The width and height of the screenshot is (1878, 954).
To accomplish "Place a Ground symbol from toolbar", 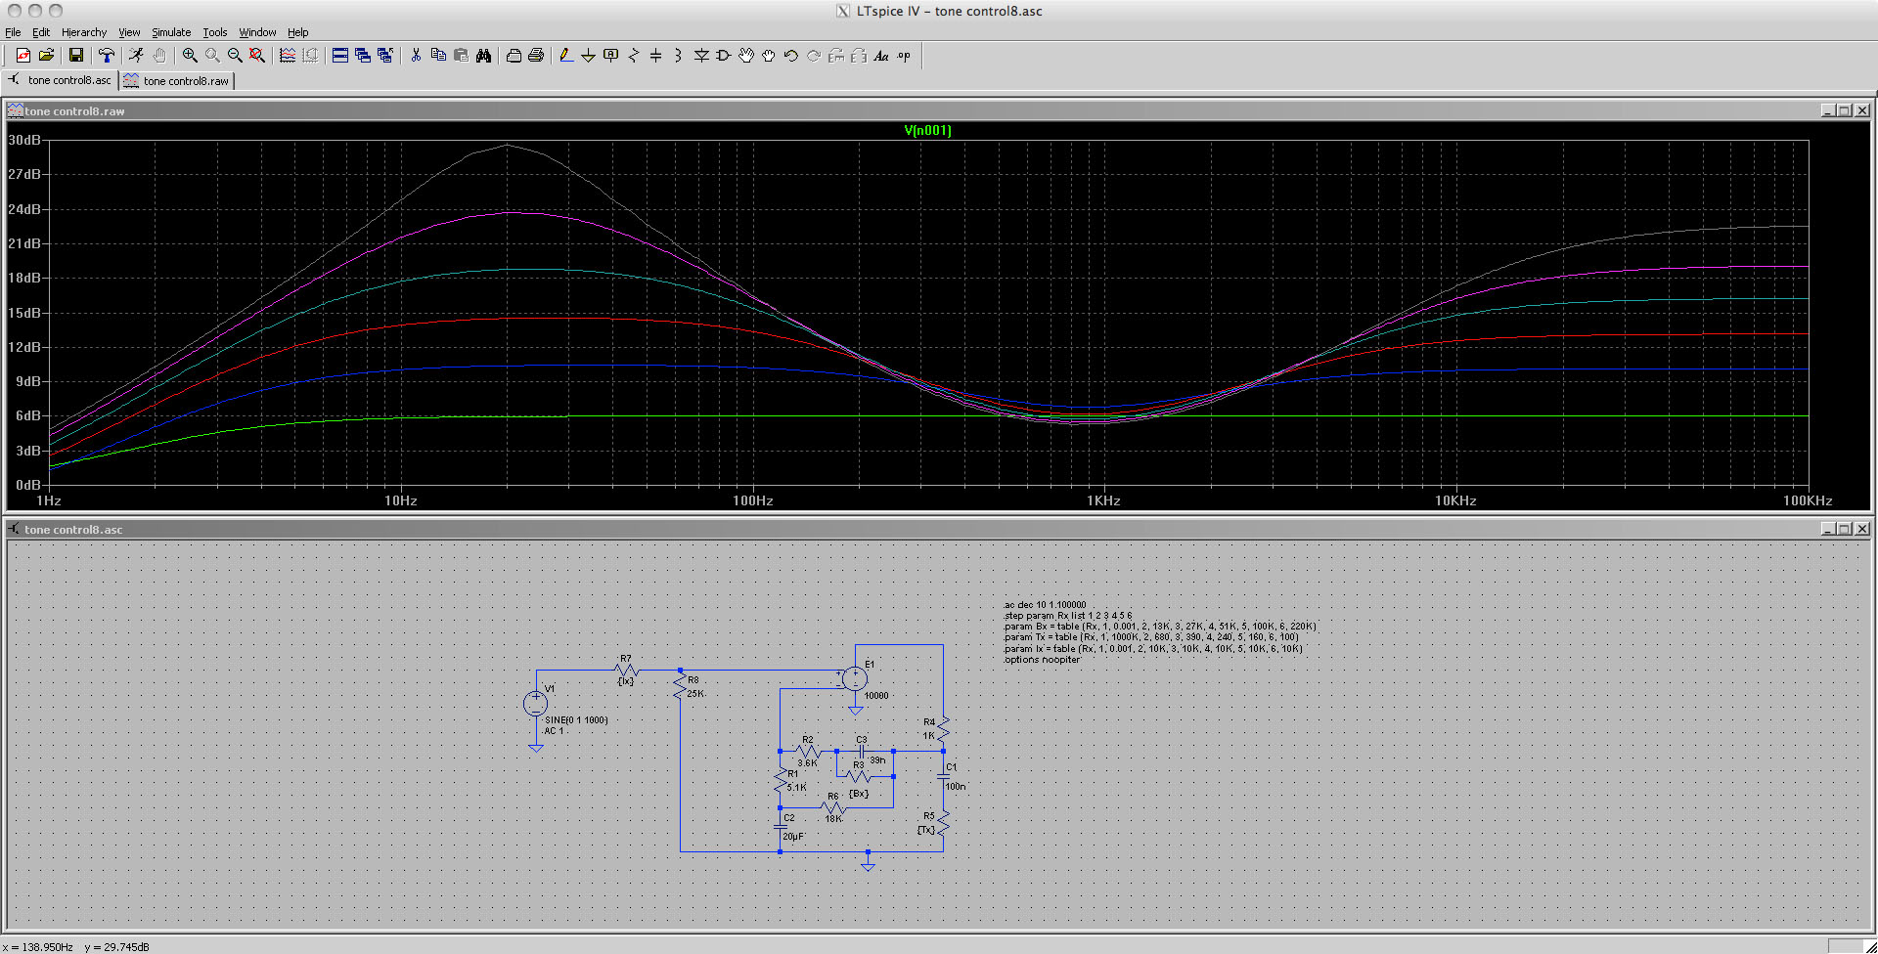I will pos(588,56).
